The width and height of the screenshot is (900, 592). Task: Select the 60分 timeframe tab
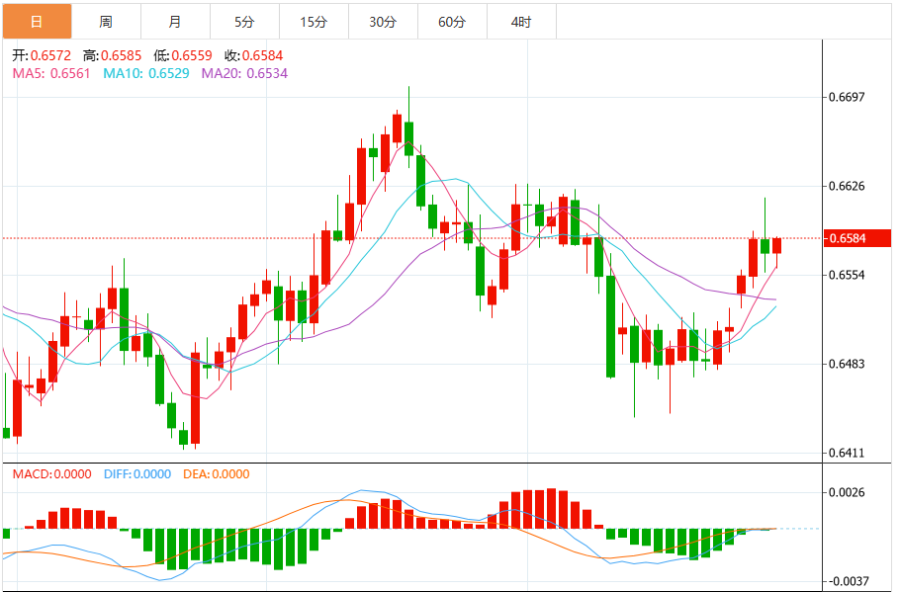click(452, 22)
